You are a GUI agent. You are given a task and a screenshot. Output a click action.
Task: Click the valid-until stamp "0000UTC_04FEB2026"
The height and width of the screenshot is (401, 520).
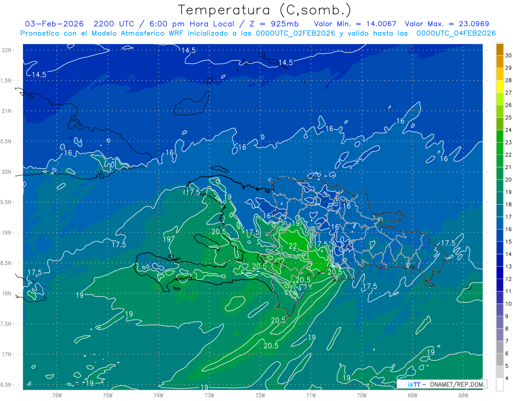[456, 33]
